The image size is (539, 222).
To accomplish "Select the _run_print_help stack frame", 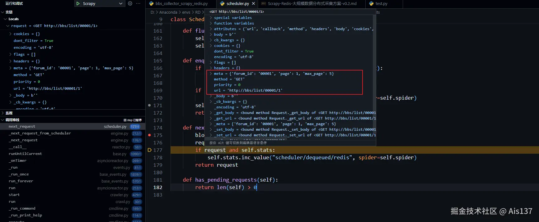I will 73,215.
